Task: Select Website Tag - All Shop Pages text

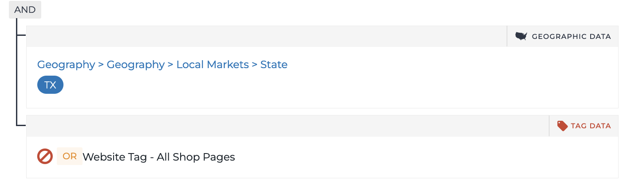Action: tap(159, 157)
